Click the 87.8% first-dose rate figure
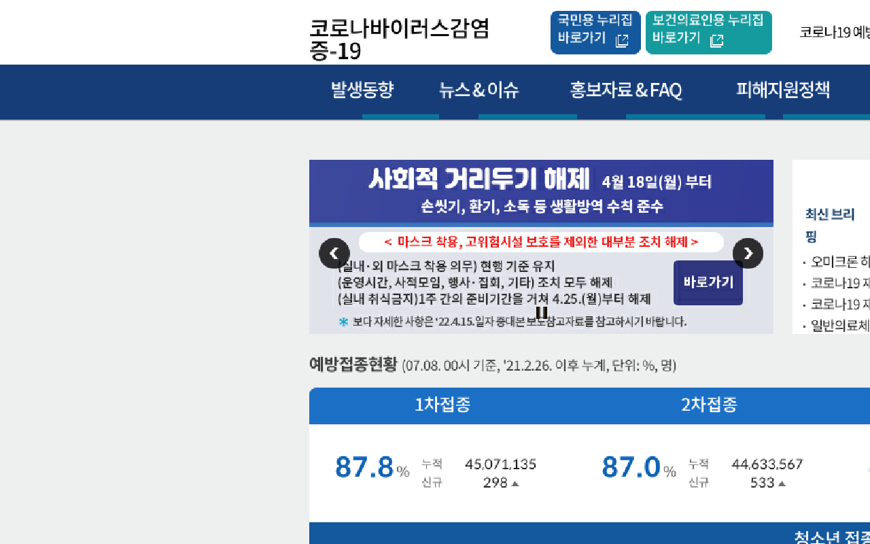The image size is (870, 544). click(365, 468)
